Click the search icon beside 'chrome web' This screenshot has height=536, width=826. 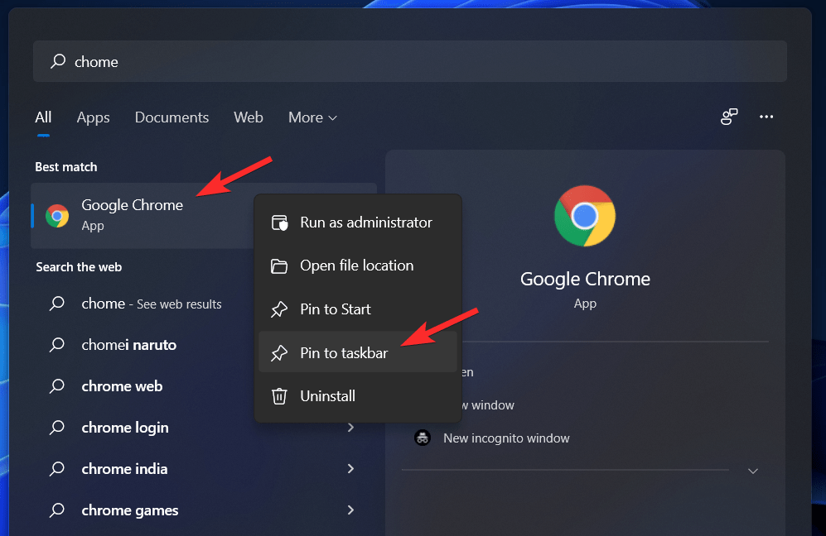57,386
